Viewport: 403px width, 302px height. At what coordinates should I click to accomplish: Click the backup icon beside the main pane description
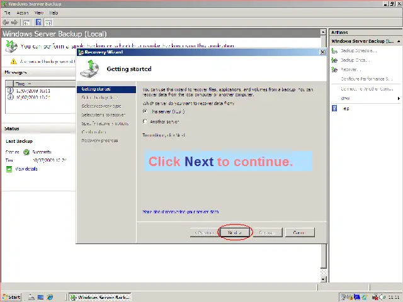[x=11, y=46]
